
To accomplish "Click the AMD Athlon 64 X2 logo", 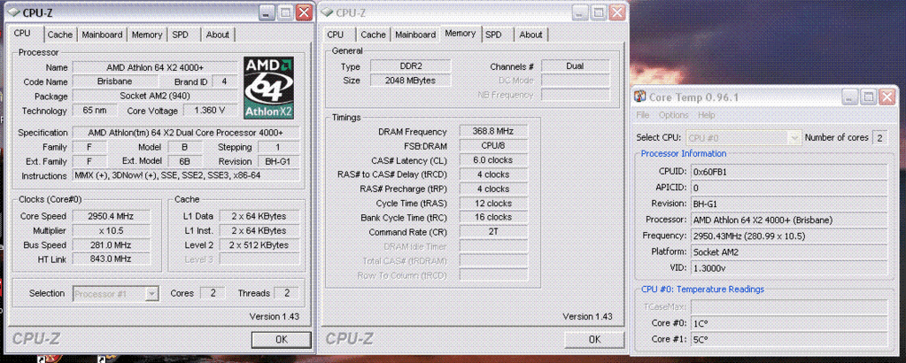I will pos(268,88).
